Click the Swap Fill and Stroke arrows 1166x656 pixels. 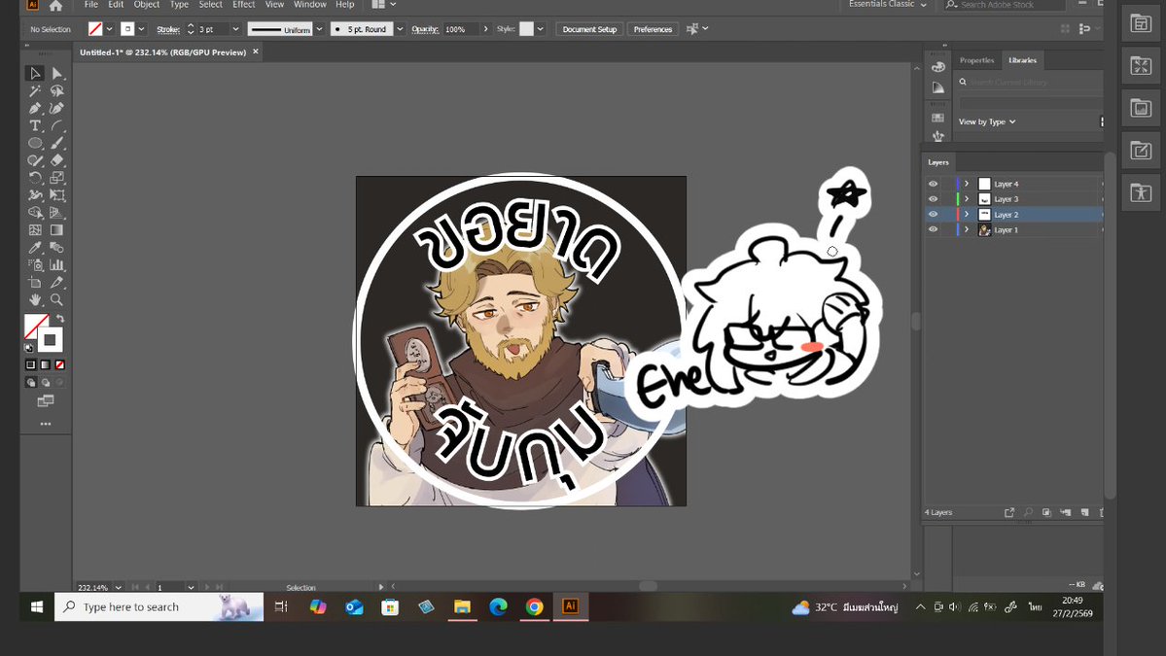(x=60, y=319)
